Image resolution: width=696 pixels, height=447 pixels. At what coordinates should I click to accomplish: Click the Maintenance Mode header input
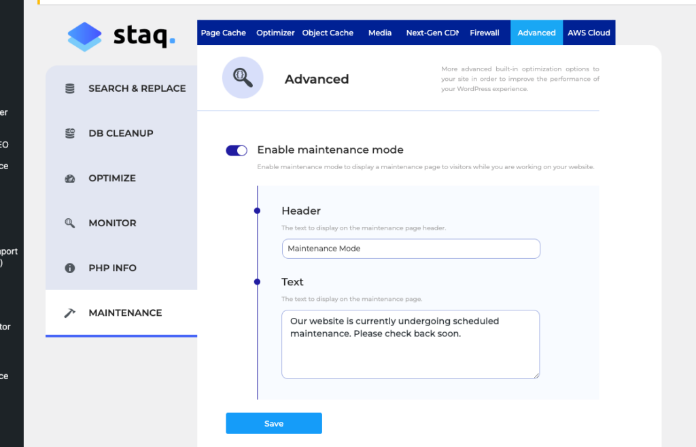click(x=411, y=249)
